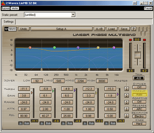
Task: Click band one threshold value -11.1
Action: coord(24,89)
